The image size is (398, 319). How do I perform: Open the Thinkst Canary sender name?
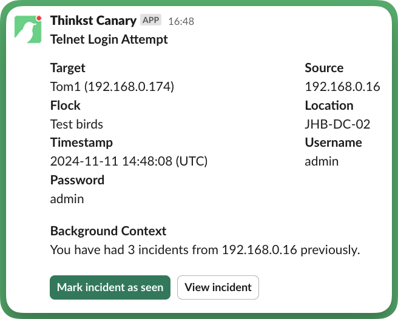pyautogui.click(x=93, y=21)
